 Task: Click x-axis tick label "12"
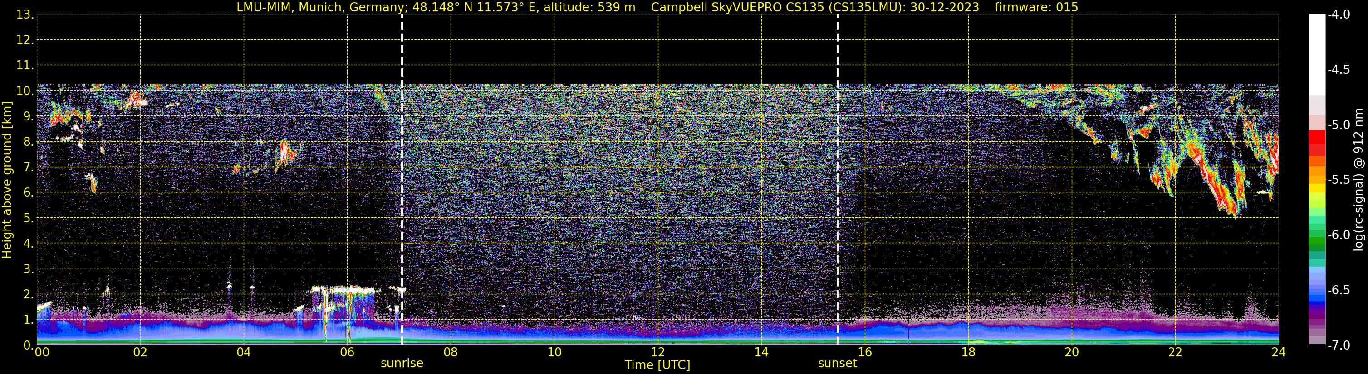pos(657,352)
